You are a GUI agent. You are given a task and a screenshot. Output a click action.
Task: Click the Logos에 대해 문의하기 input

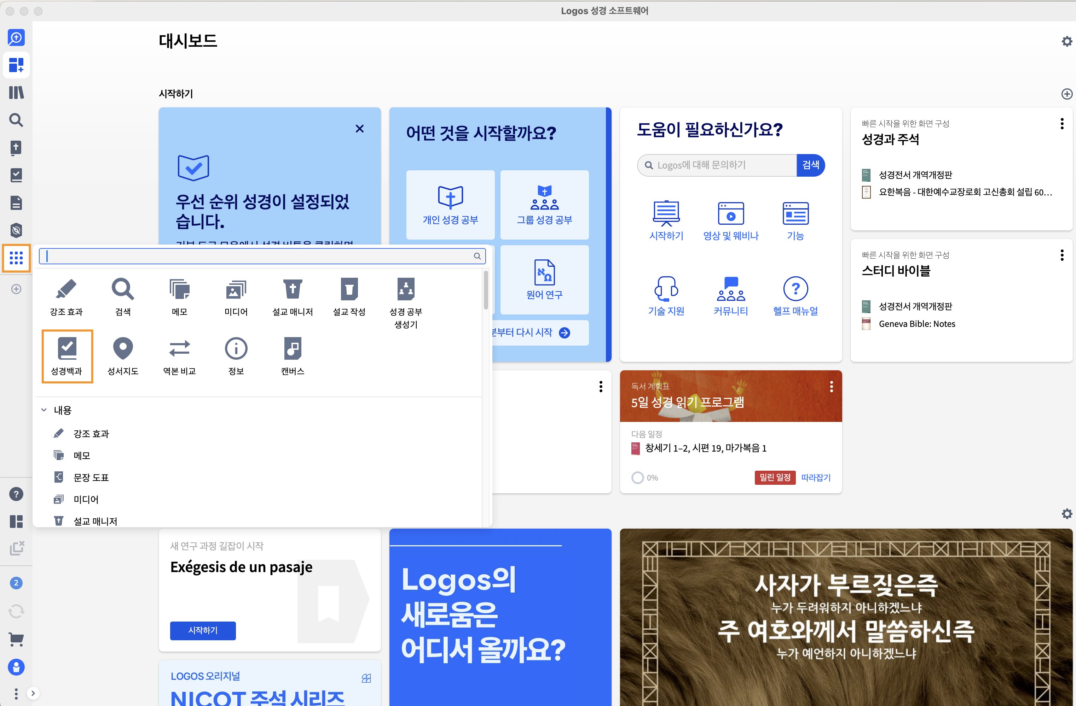(x=717, y=165)
